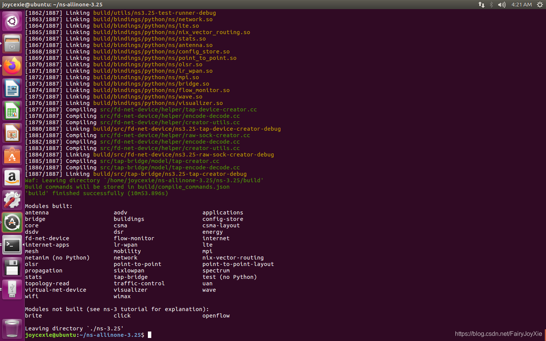Open network connection indicator menu
546x341 pixels.
[481, 5]
